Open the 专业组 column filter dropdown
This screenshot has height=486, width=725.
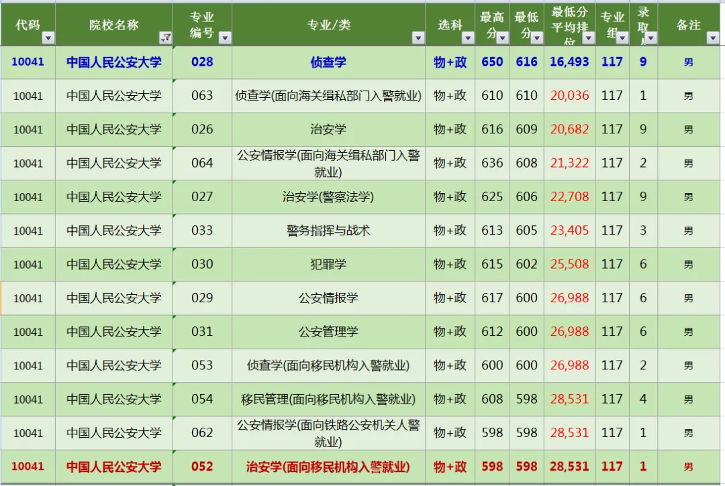[622, 38]
